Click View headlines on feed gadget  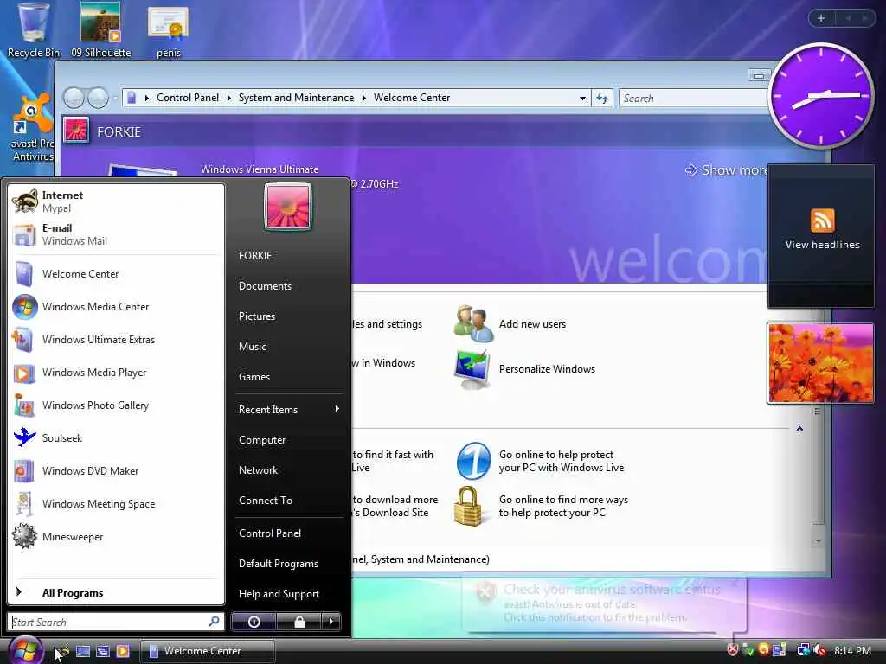822,245
